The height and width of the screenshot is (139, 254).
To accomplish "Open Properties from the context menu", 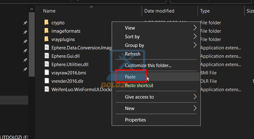I will pos(135,120).
